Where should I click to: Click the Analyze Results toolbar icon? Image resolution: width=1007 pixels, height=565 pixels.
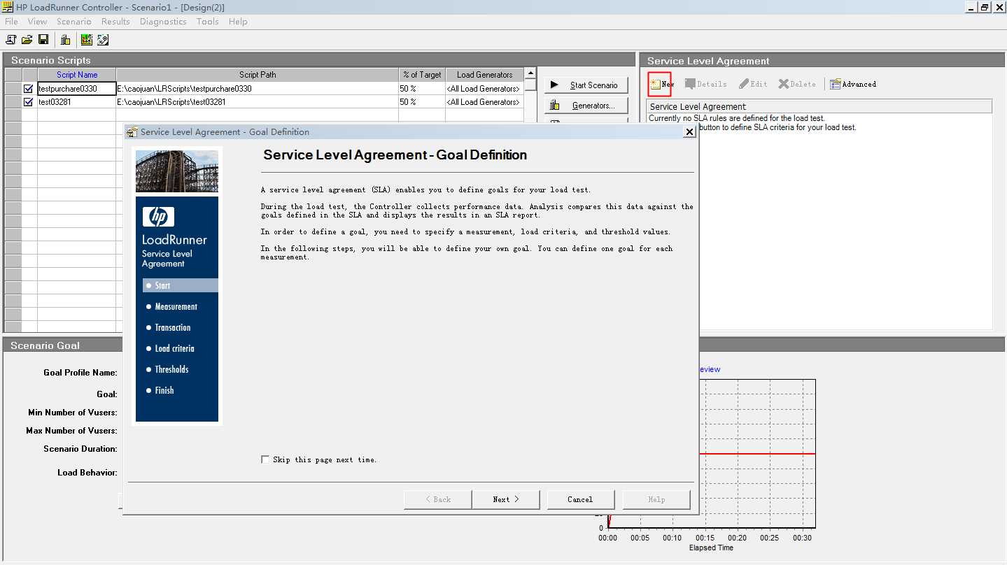tap(87, 40)
